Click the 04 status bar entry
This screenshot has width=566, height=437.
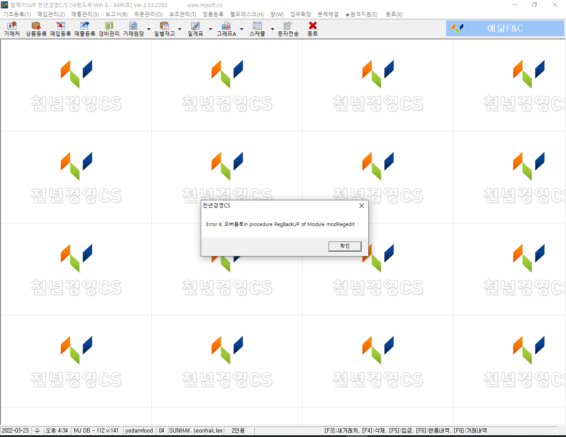click(162, 430)
